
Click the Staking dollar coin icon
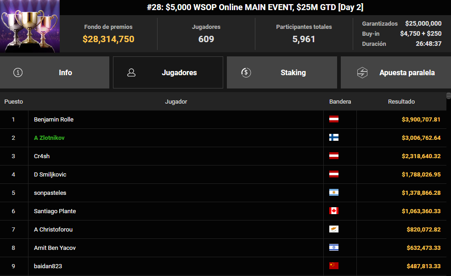pos(246,72)
